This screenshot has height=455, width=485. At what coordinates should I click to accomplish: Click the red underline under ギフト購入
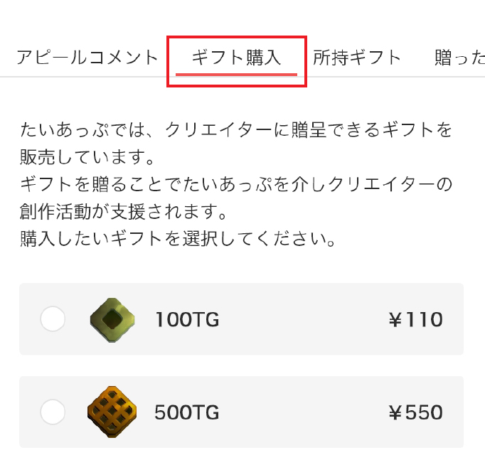[x=236, y=75]
